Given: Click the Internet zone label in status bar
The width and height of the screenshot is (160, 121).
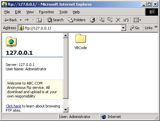Looking at the screenshot, I should pos(114,117).
